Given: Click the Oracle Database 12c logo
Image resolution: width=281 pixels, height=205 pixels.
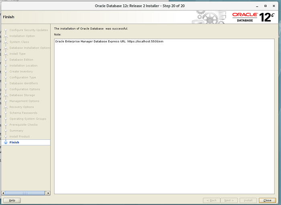Looking at the screenshot, I should (x=253, y=17).
